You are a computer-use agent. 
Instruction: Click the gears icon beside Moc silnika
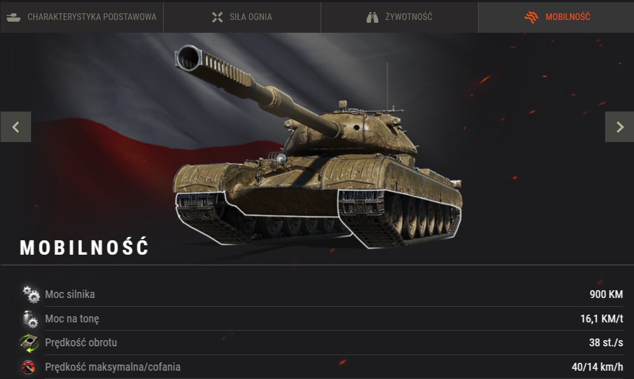point(31,294)
